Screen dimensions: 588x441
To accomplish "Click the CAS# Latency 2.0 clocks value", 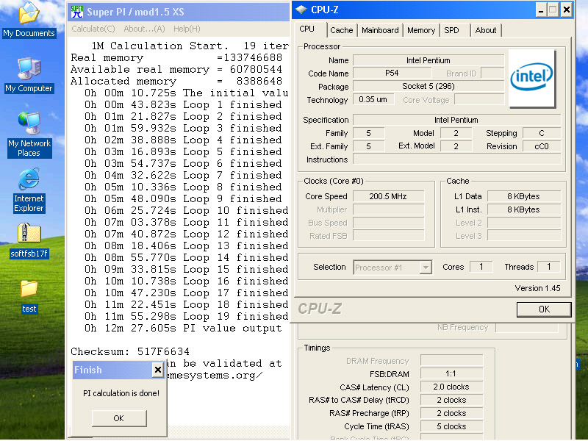I will [x=451, y=387].
